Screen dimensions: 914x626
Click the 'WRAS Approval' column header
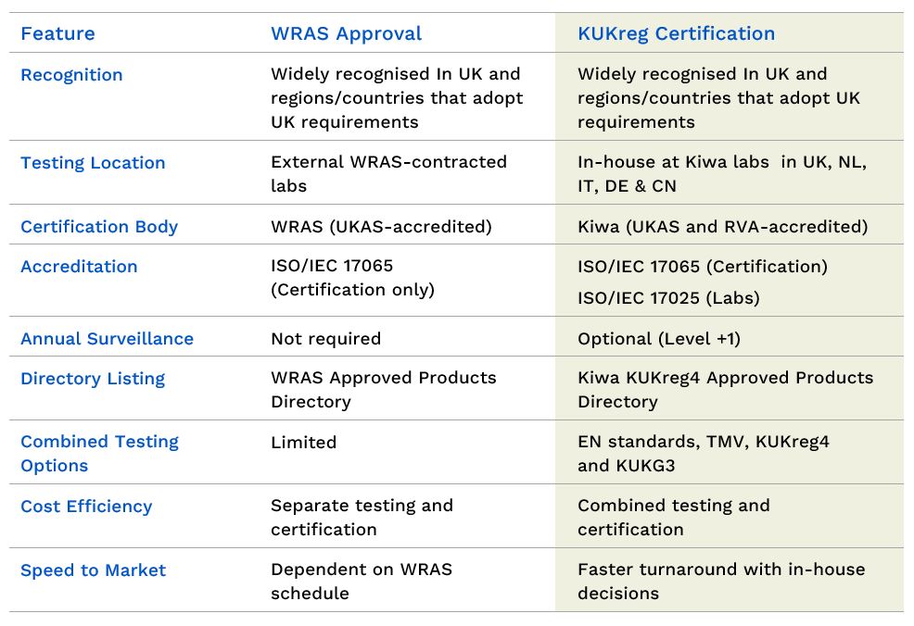pos(346,34)
